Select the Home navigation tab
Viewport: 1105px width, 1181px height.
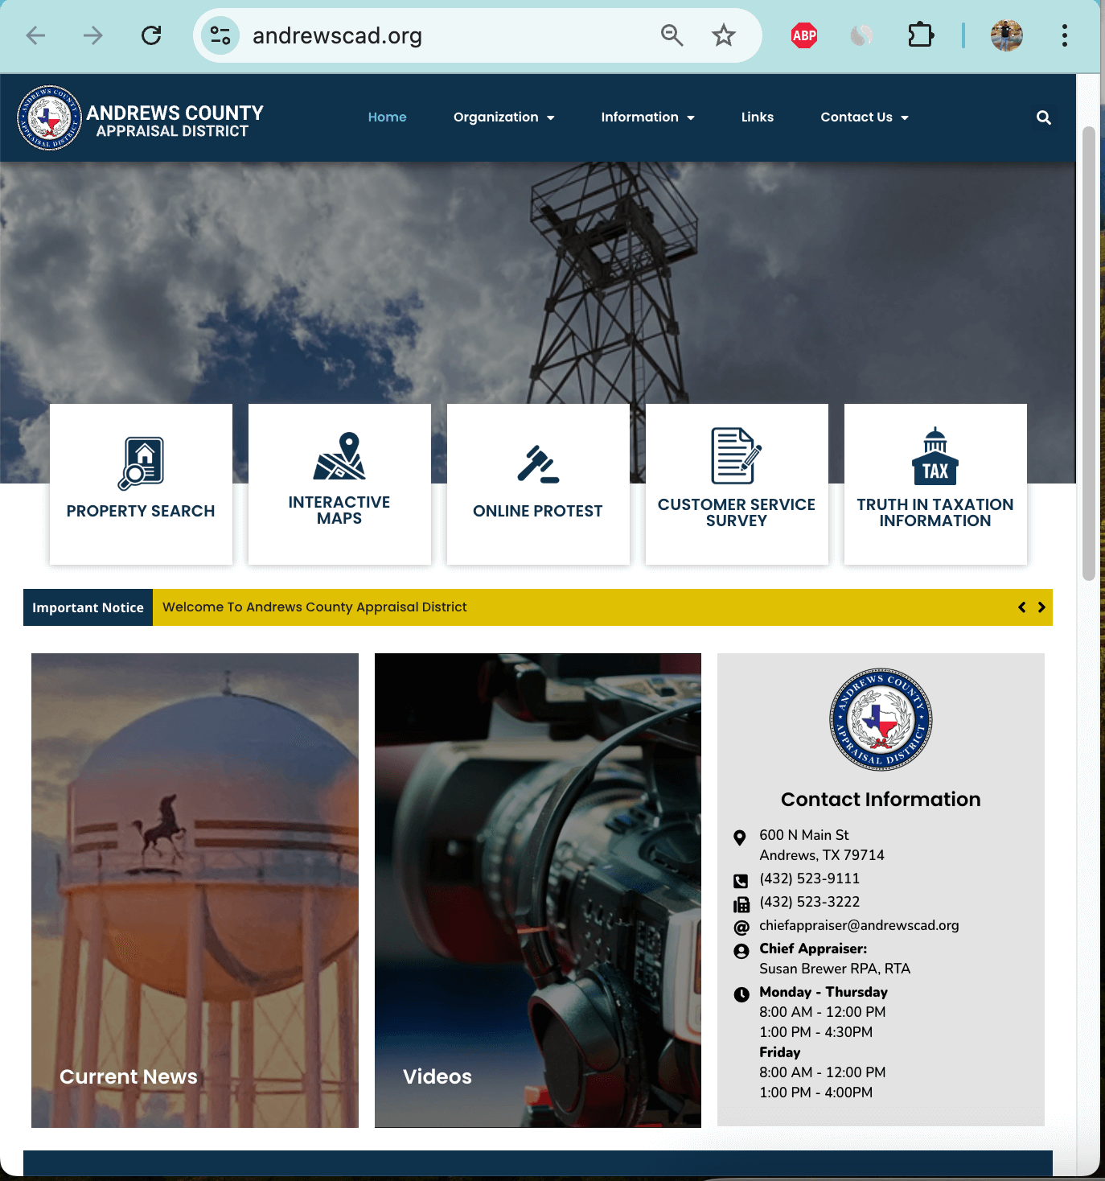tap(387, 117)
